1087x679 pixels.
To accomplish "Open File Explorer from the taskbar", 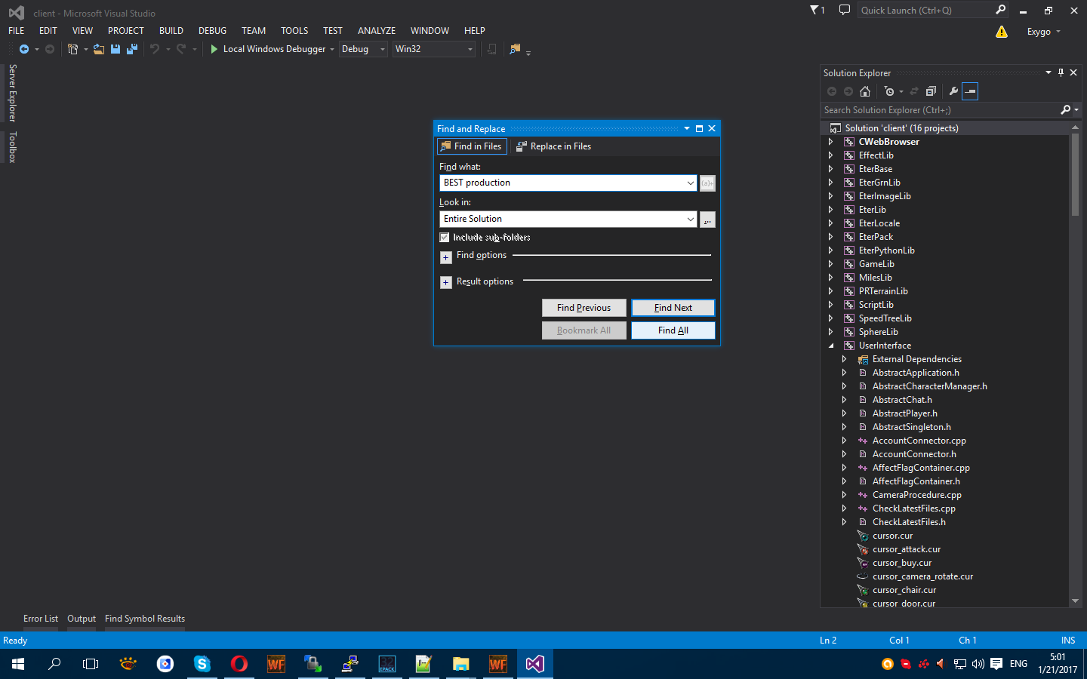I will pos(461,664).
